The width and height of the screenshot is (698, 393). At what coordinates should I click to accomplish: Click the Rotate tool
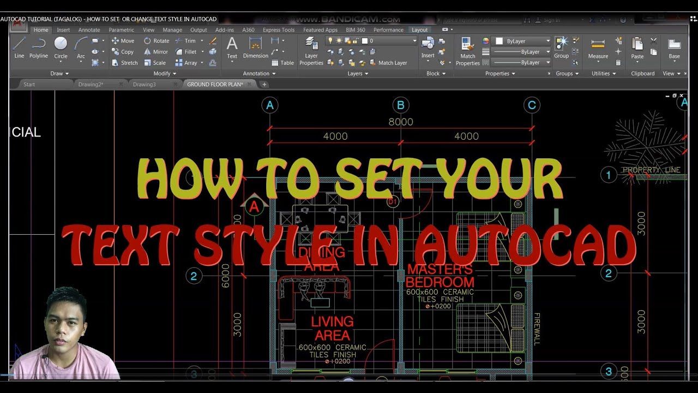point(157,41)
